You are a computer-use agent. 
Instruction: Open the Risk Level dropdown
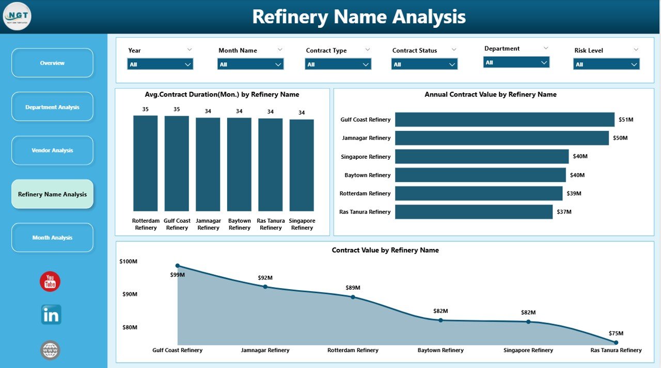pyautogui.click(x=634, y=64)
